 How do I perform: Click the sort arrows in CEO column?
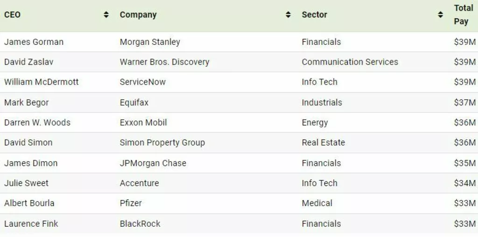pyautogui.click(x=106, y=15)
